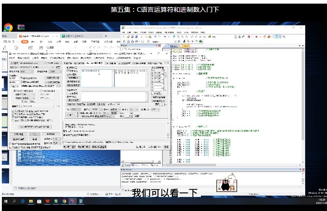327x211 pixels.
Task: Click the Start/Stop Debug Session icon in Keil
Action: pyautogui.click(x=249, y=37)
